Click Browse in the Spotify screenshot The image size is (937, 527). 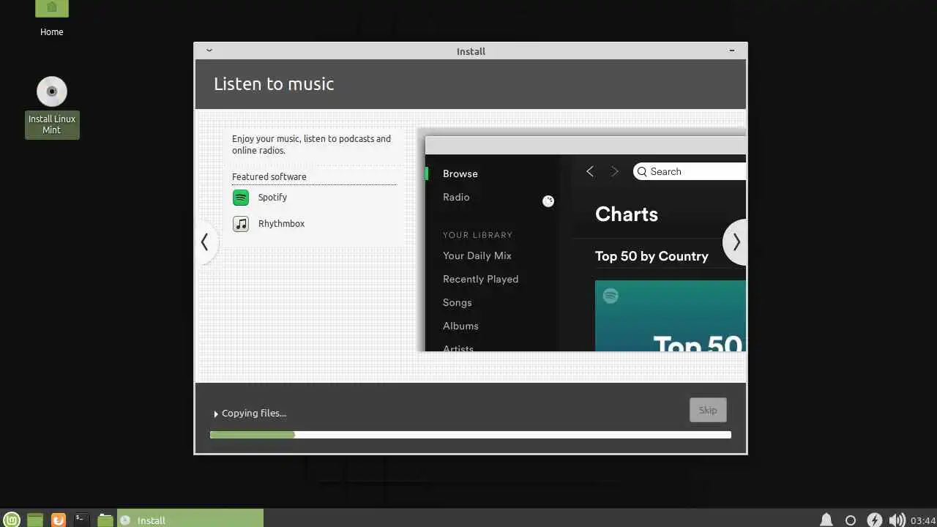[x=460, y=173]
